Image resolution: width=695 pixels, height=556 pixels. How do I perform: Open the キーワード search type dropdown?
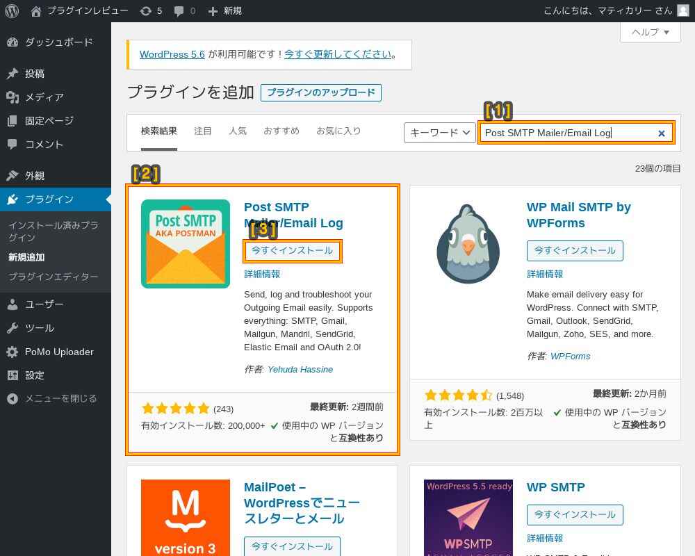[x=440, y=133]
